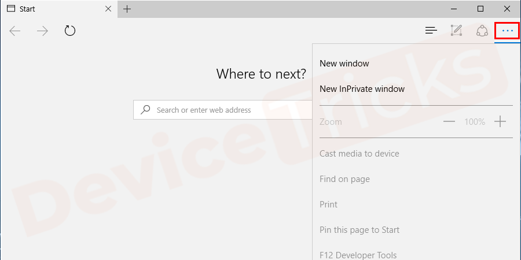Choose New window from the menu
Viewport: 521px width, 260px height.
(344, 64)
